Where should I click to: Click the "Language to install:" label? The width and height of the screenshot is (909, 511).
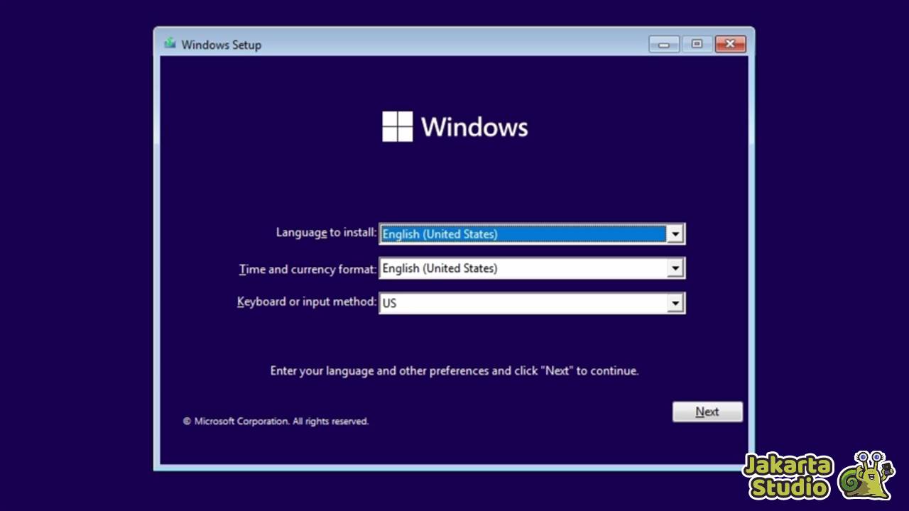(326, 232)
